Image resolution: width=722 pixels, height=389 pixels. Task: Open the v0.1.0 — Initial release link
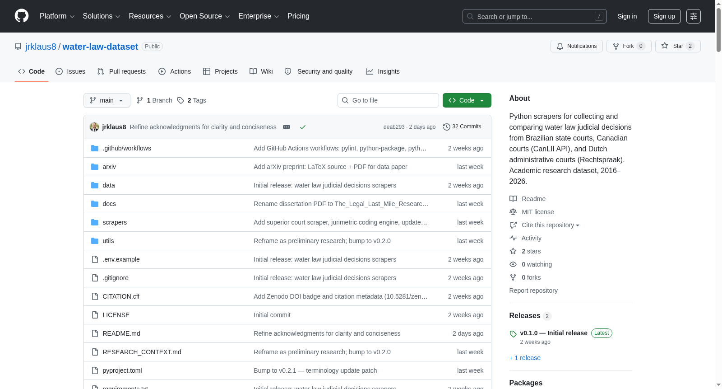[554, 333]
